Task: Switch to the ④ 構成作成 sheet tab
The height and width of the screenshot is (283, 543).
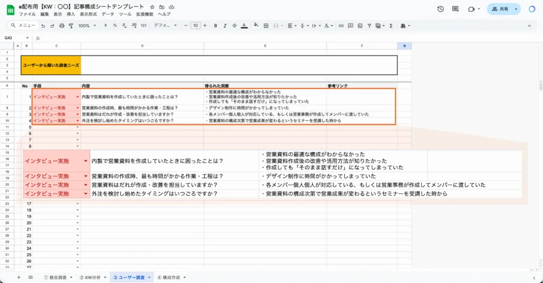Action: pyautogui.click(x=169, y=277)
